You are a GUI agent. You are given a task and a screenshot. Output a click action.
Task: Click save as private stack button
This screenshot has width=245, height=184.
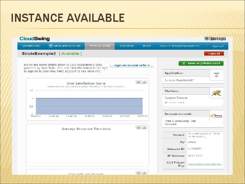coord(201,63)
